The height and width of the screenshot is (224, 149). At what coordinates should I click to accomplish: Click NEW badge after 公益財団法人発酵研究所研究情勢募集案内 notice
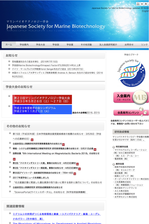(63, 145)
